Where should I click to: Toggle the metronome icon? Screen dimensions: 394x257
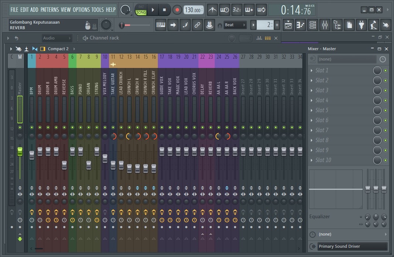click(212, 10)
